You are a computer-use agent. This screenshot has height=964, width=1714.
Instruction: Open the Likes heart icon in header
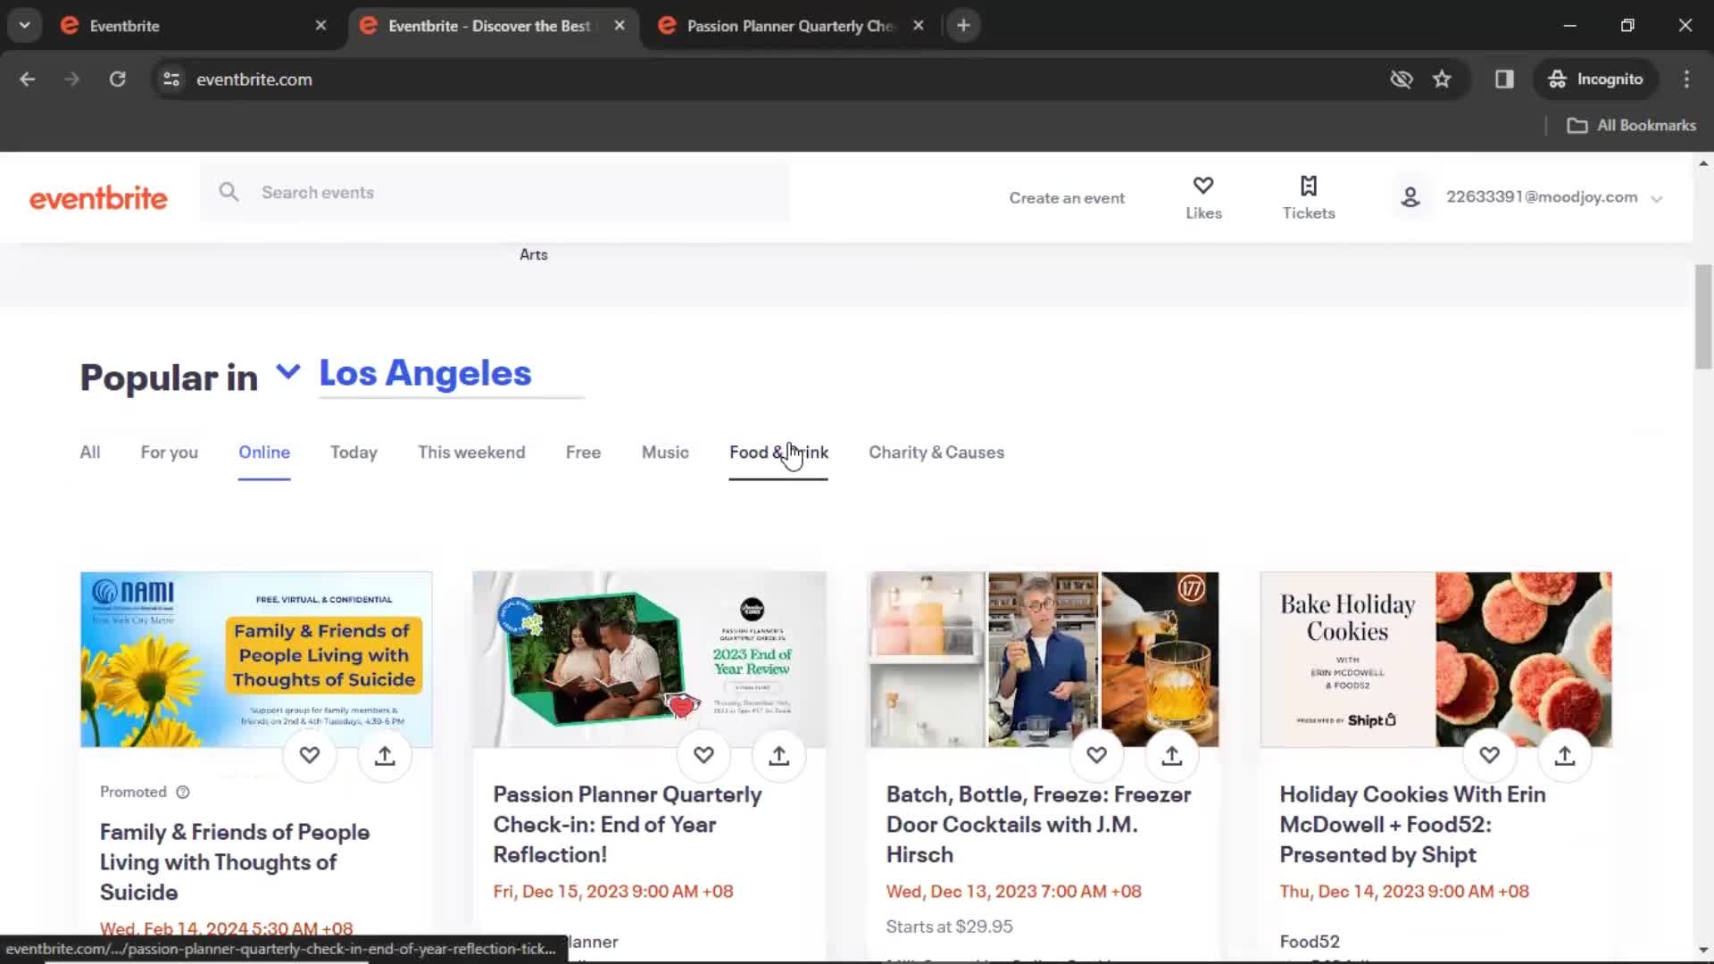1203,186
